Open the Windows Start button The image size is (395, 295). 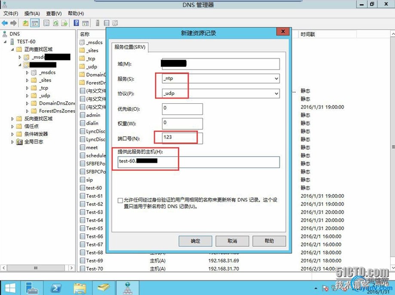click(10, 288)
